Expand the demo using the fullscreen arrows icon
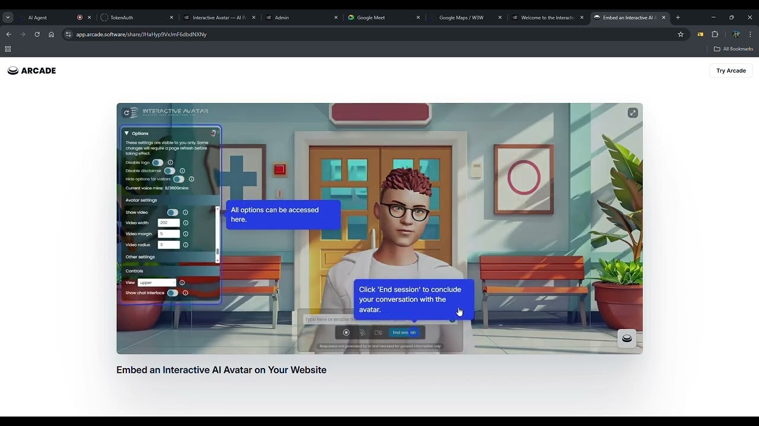Viewport: 759px width, 426px height. pyautogui.click(x=633, y=112)
